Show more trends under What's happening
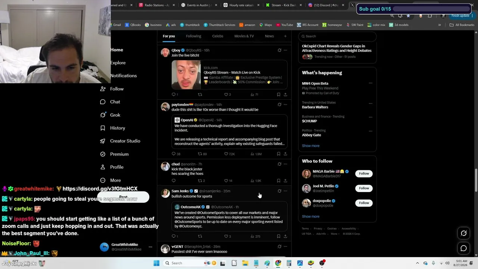 (x=311, y=146)
